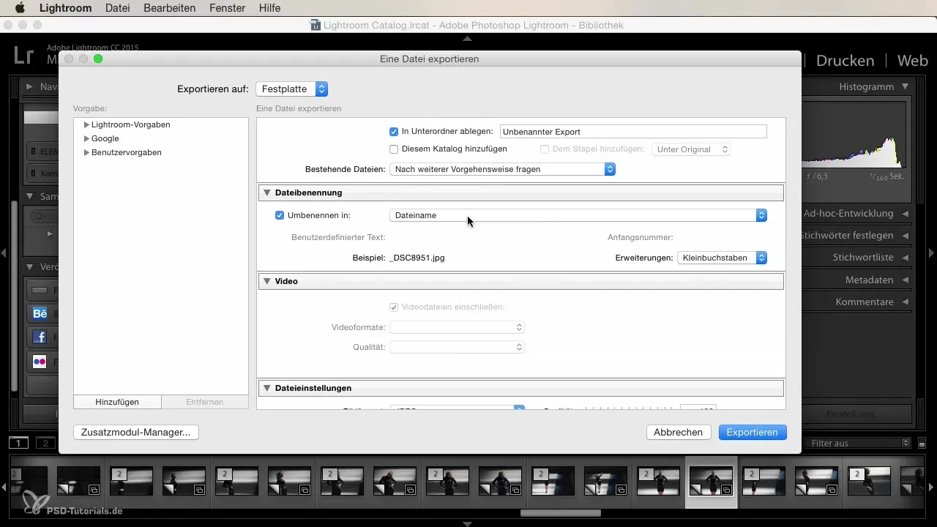Open the Unter Original dropdown

pyautogui.click(x=691, y=149)
